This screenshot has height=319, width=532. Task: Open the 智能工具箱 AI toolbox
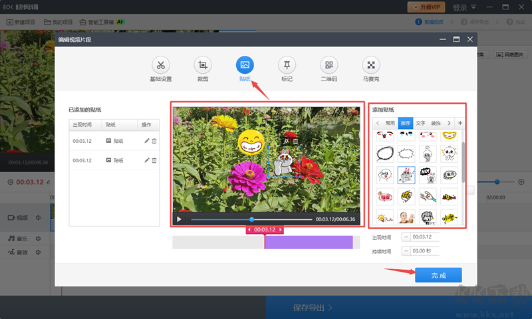tap(102, 22)
